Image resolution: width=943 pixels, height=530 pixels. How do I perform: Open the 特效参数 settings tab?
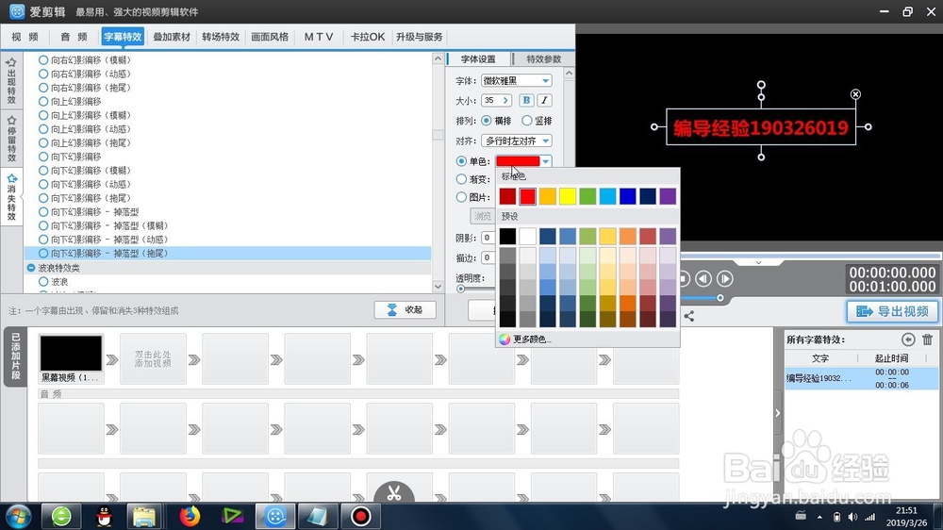pyautogui.click(x=544, y=59)
